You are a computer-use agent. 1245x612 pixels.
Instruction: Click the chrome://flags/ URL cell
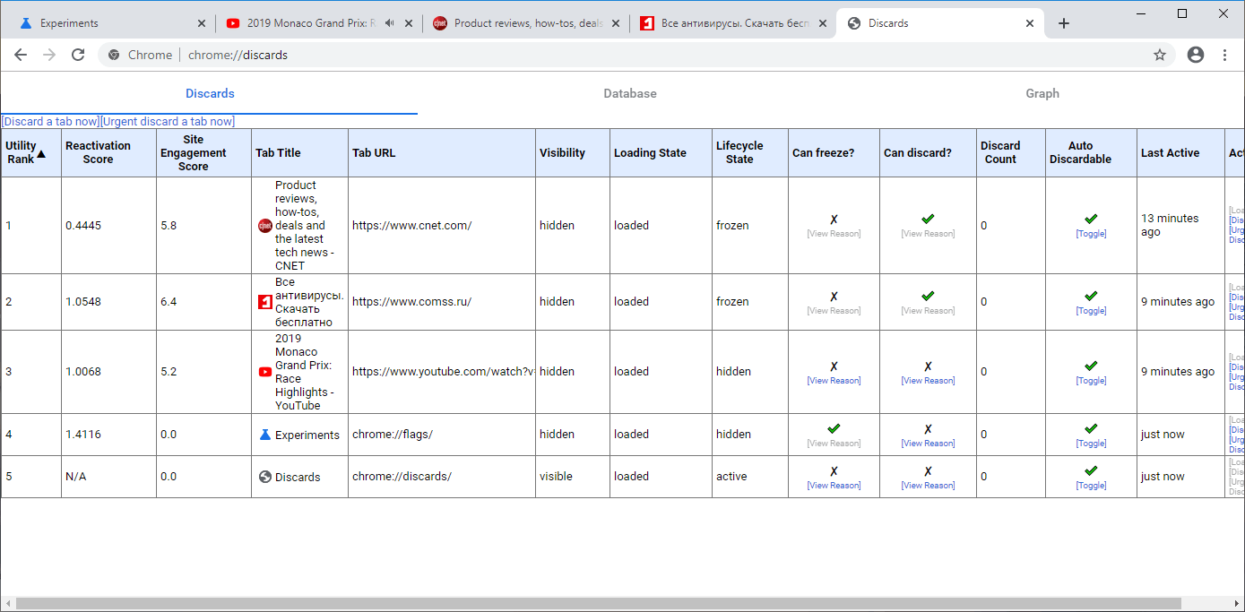(x=442, y=435)
